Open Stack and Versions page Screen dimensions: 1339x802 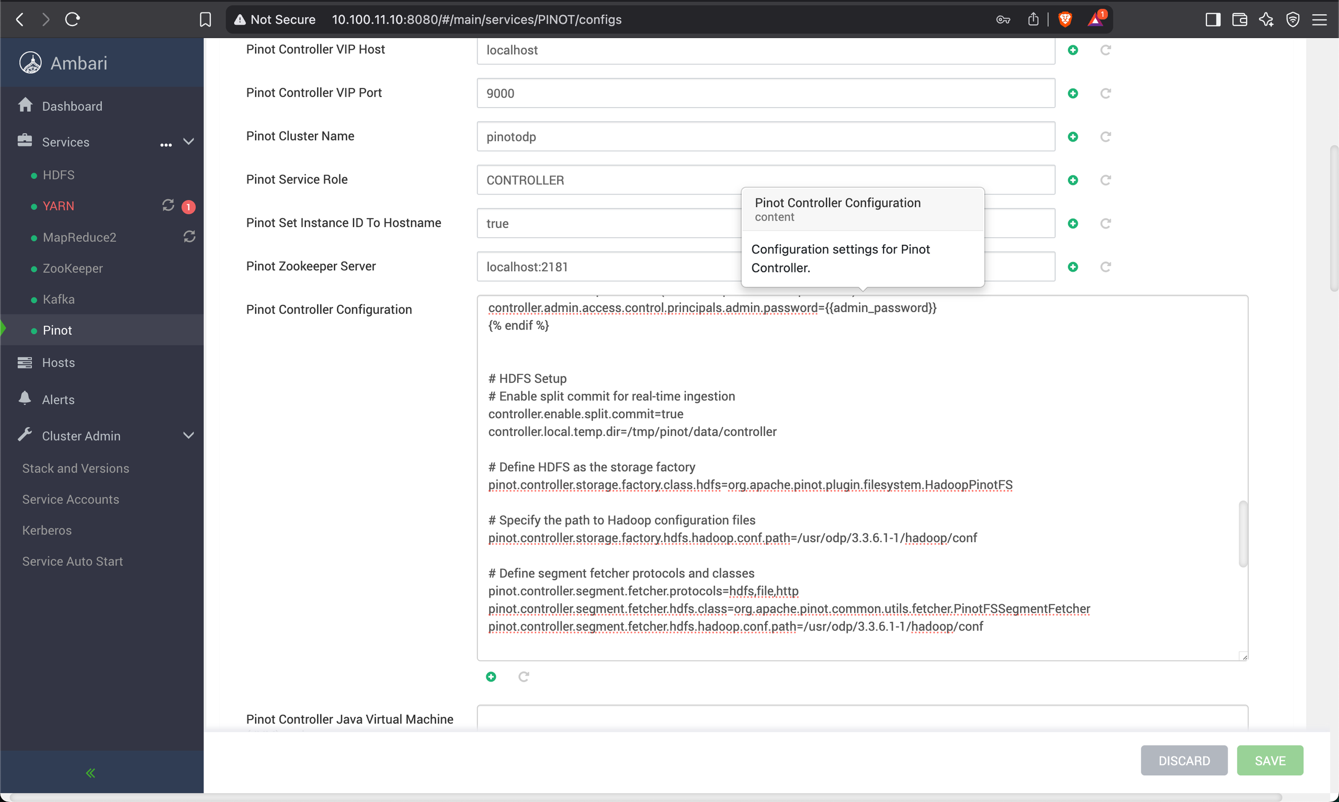[76, 468]
